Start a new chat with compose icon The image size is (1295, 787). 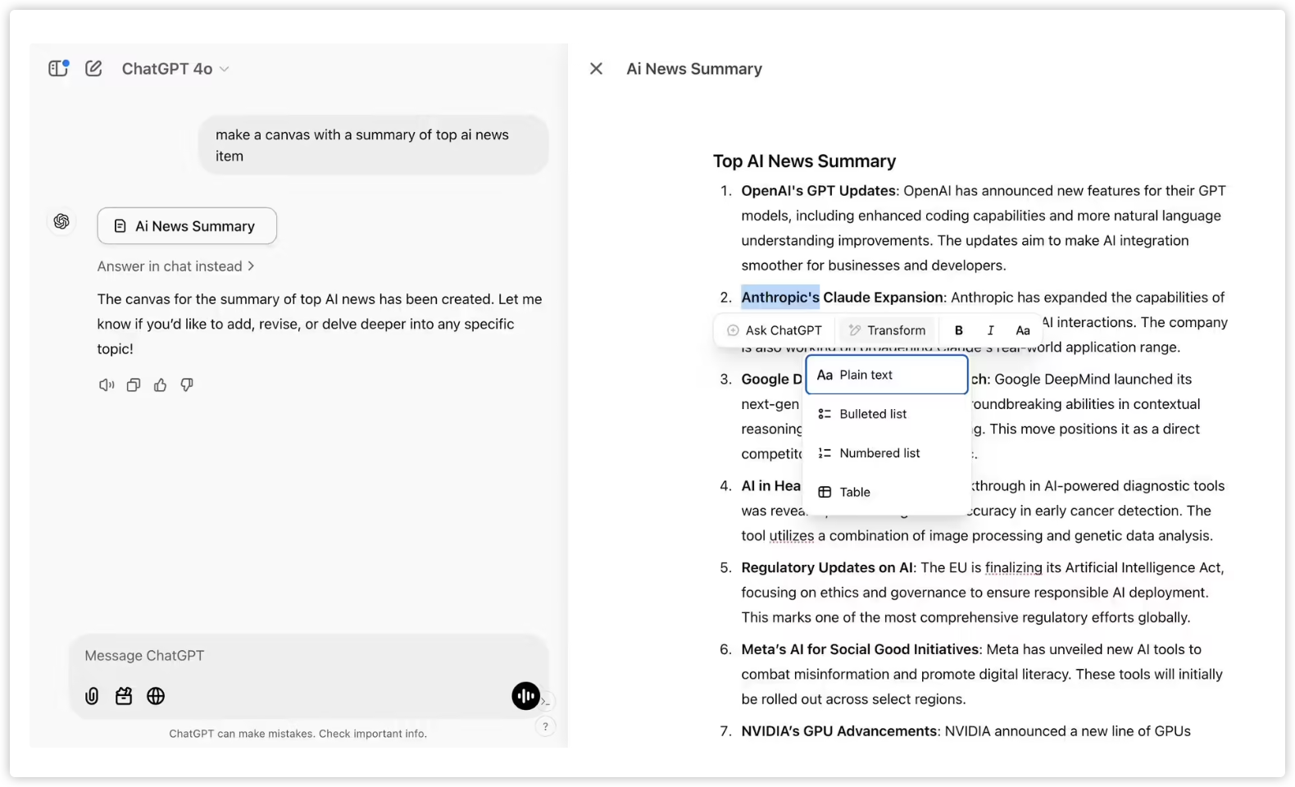(x=93, y=68)
